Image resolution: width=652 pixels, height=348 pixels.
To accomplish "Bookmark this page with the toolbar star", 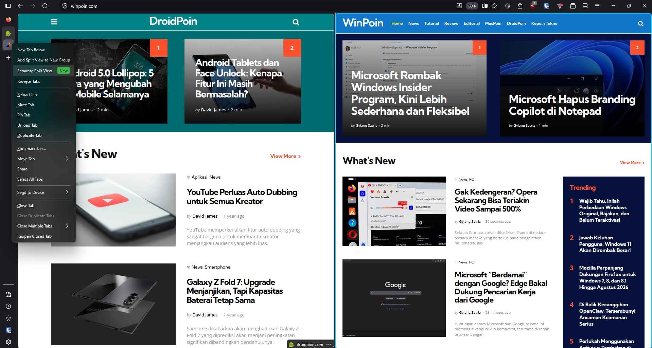I will pyautogui.click(x=494, y=6).
